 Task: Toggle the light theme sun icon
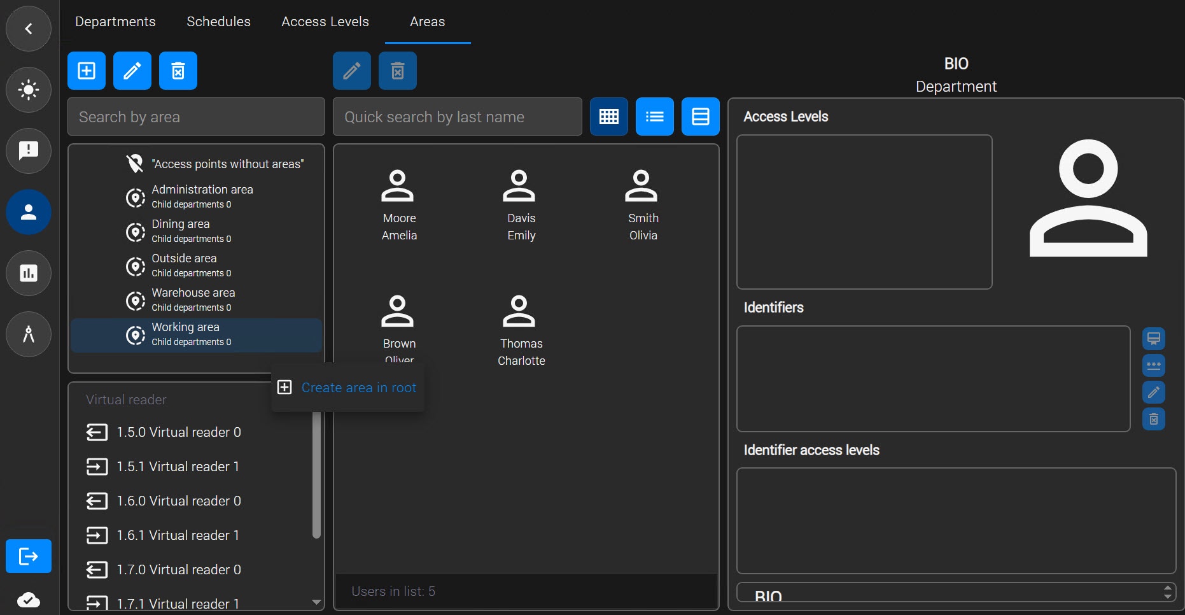click(x=29, y=90)
